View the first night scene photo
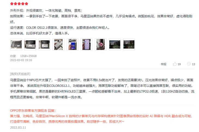The image size is (199, 132). click(115, 44)
